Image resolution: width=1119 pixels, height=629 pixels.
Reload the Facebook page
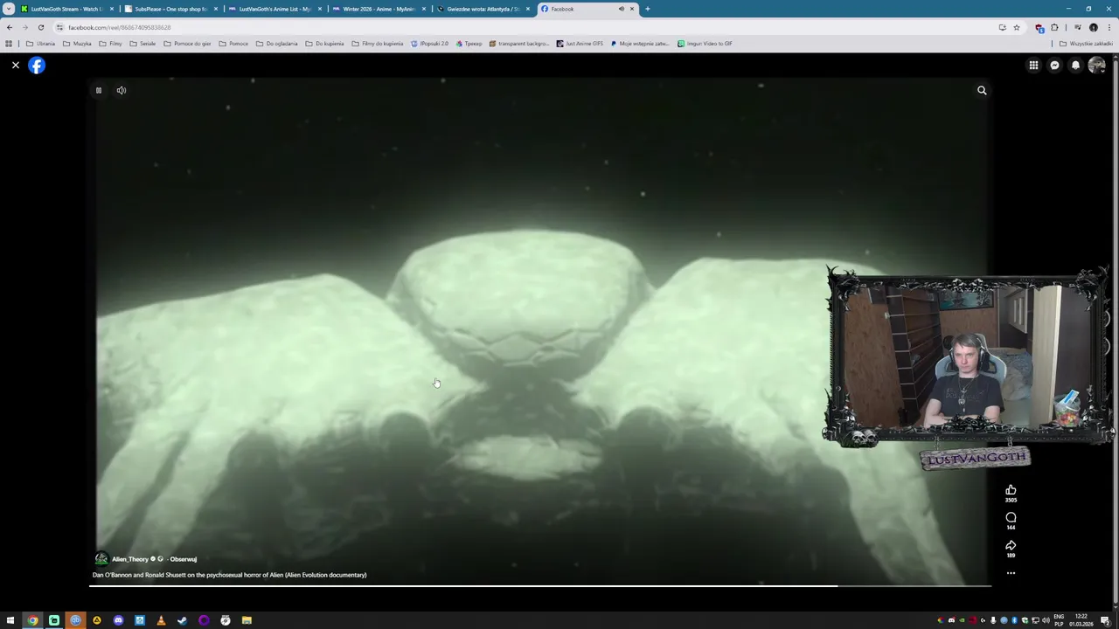(x=40, y=27)
